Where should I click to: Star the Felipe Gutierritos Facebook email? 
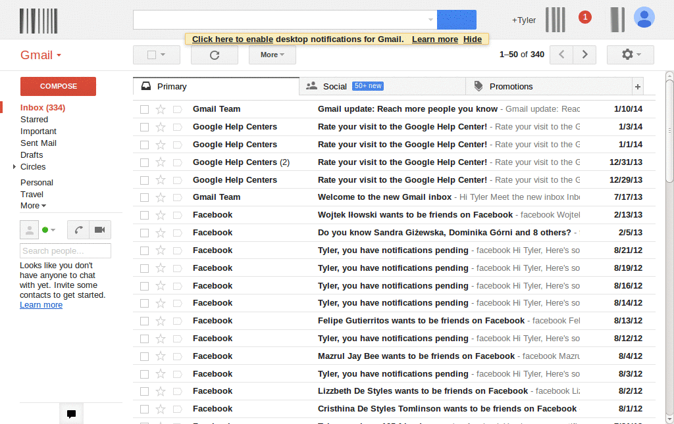(x=161, y=321)
